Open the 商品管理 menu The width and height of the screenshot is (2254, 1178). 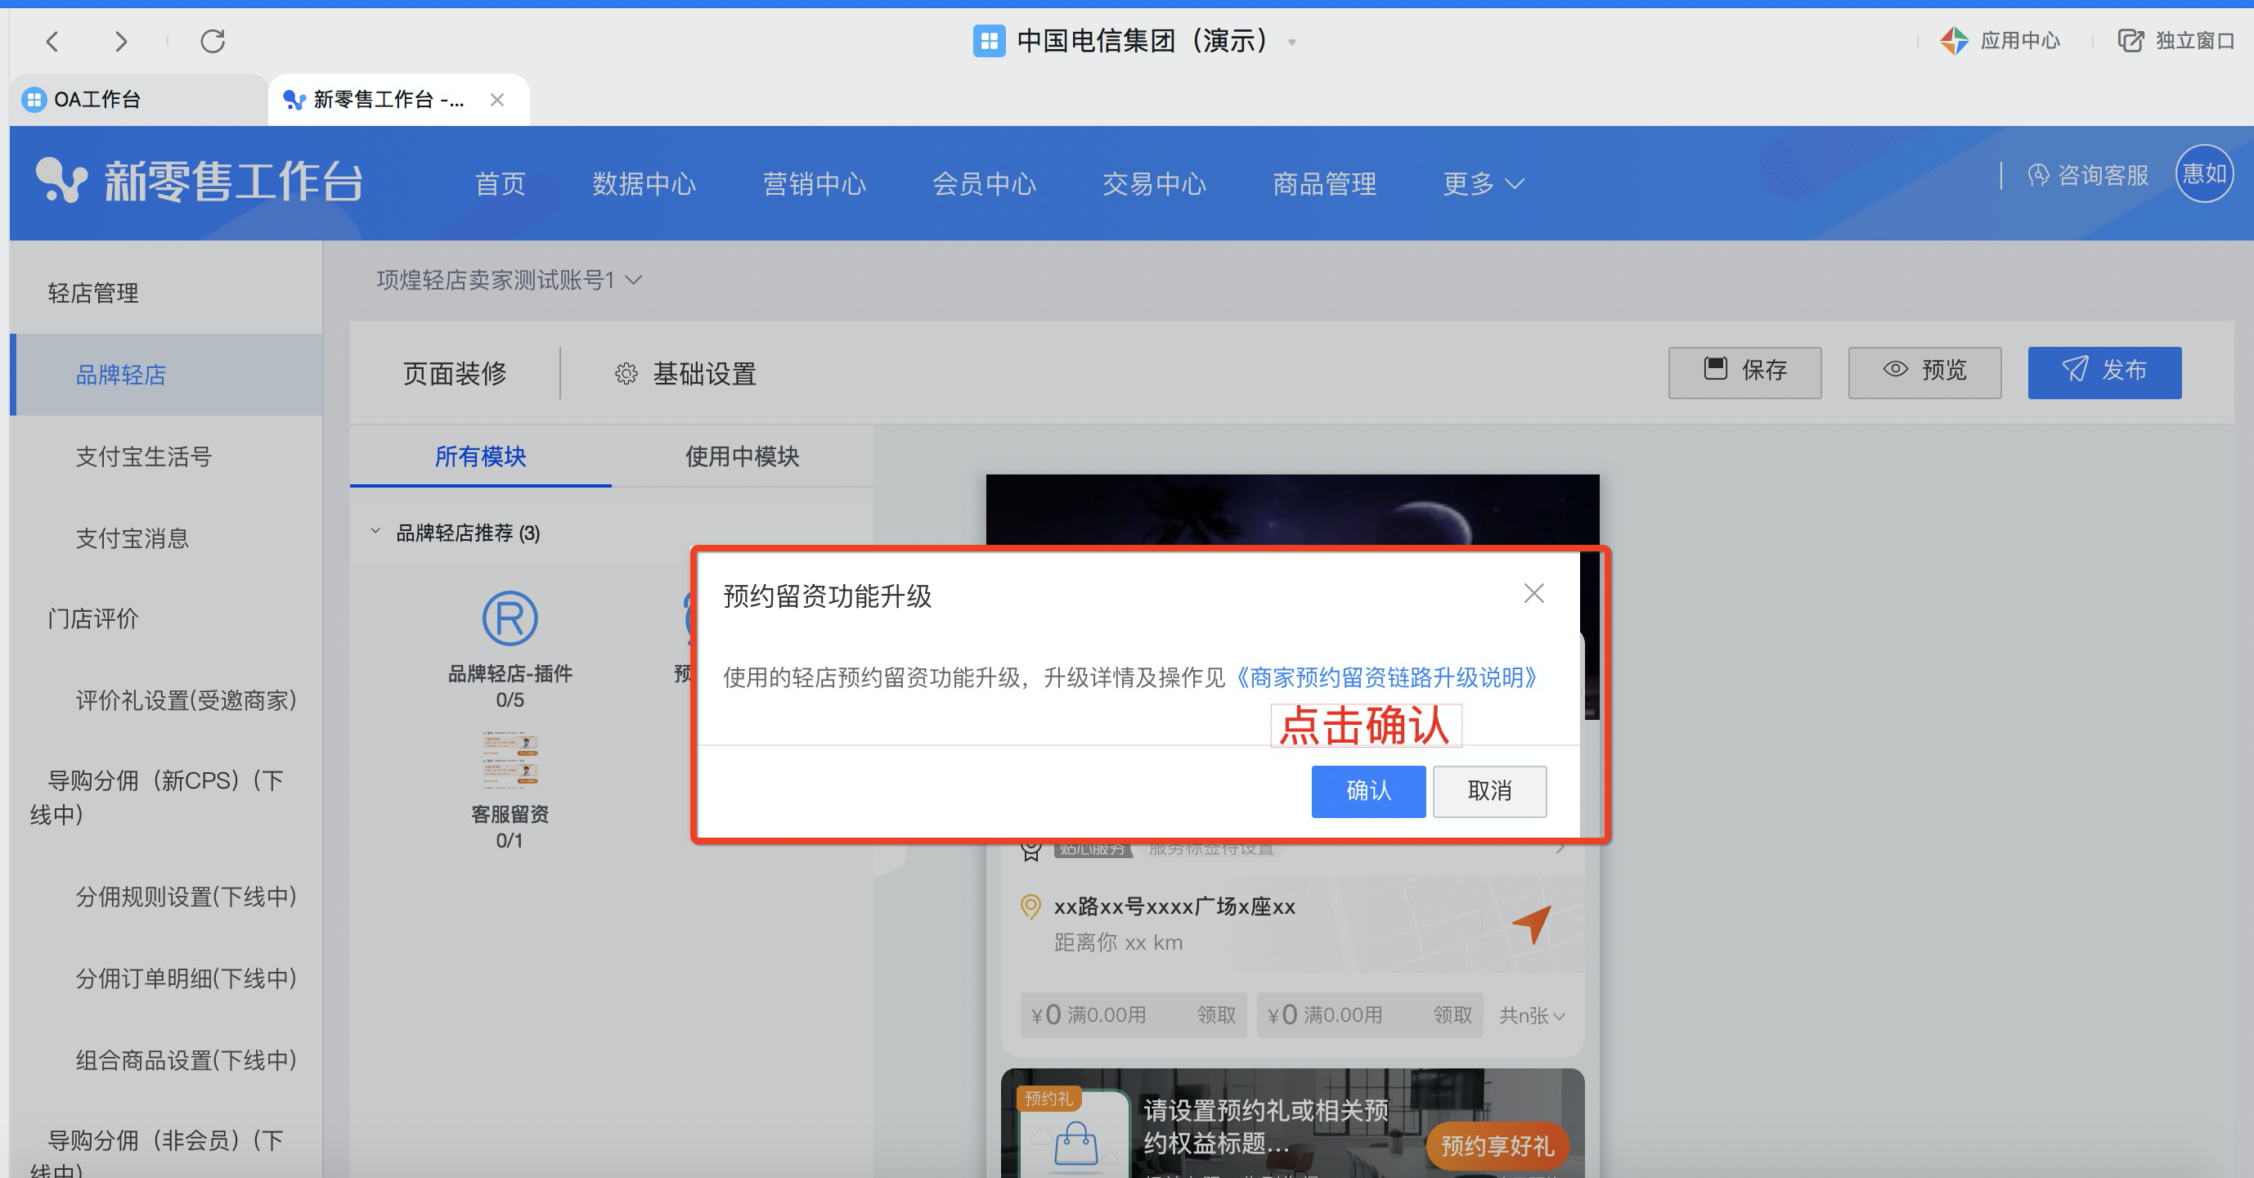[1324, 184]
